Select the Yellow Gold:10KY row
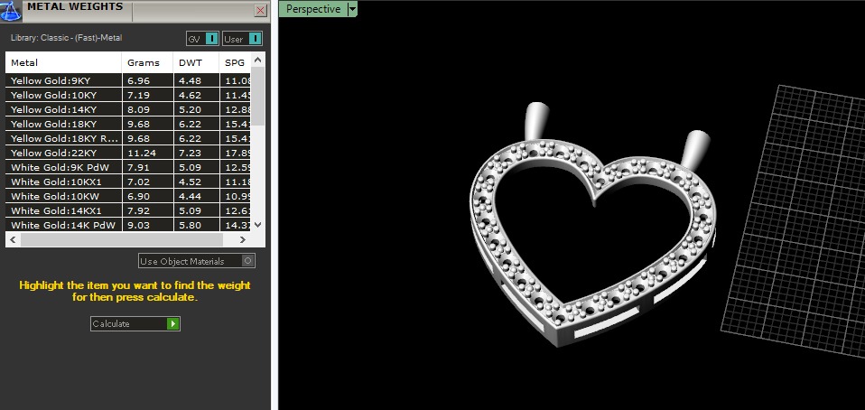This screenshot has height=410, width=865. point(128,95)
